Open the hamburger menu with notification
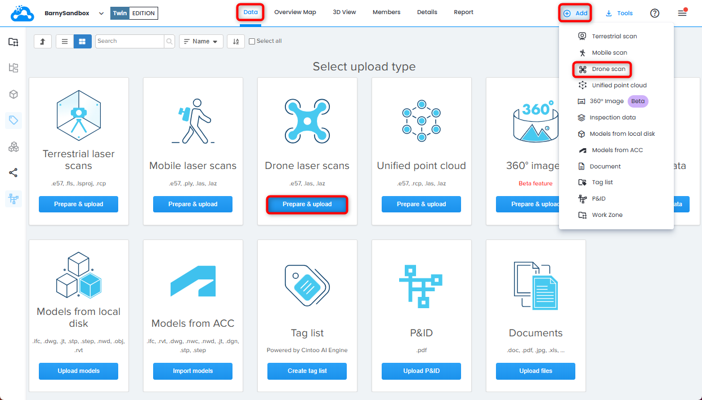 coord(682,13)
